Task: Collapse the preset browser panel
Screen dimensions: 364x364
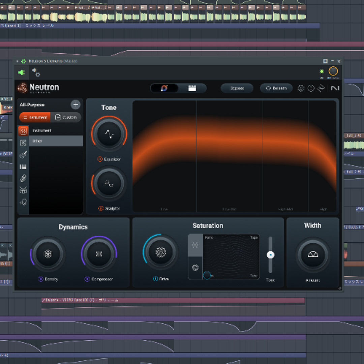Action: click(75, 105)
